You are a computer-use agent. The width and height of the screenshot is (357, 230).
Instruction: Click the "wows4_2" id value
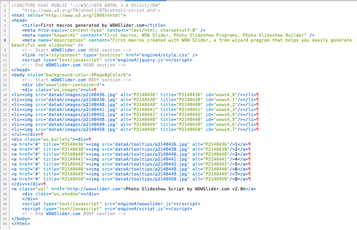coord(226,105)
